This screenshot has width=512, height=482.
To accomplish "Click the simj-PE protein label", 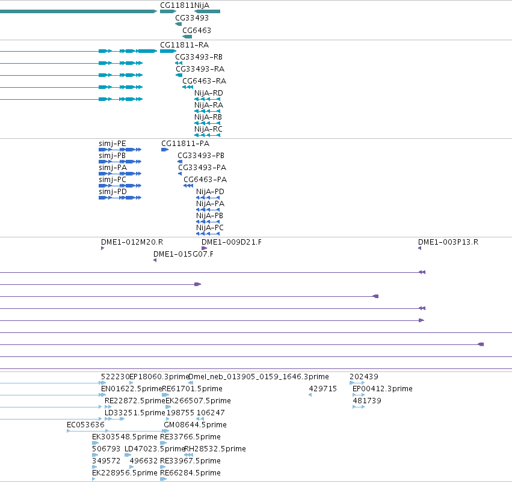I will point(113,144).
